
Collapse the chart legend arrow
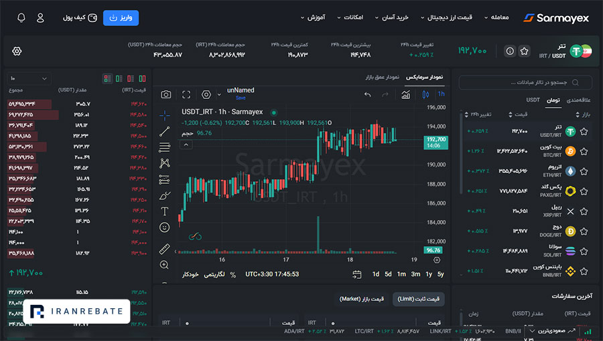186,145
